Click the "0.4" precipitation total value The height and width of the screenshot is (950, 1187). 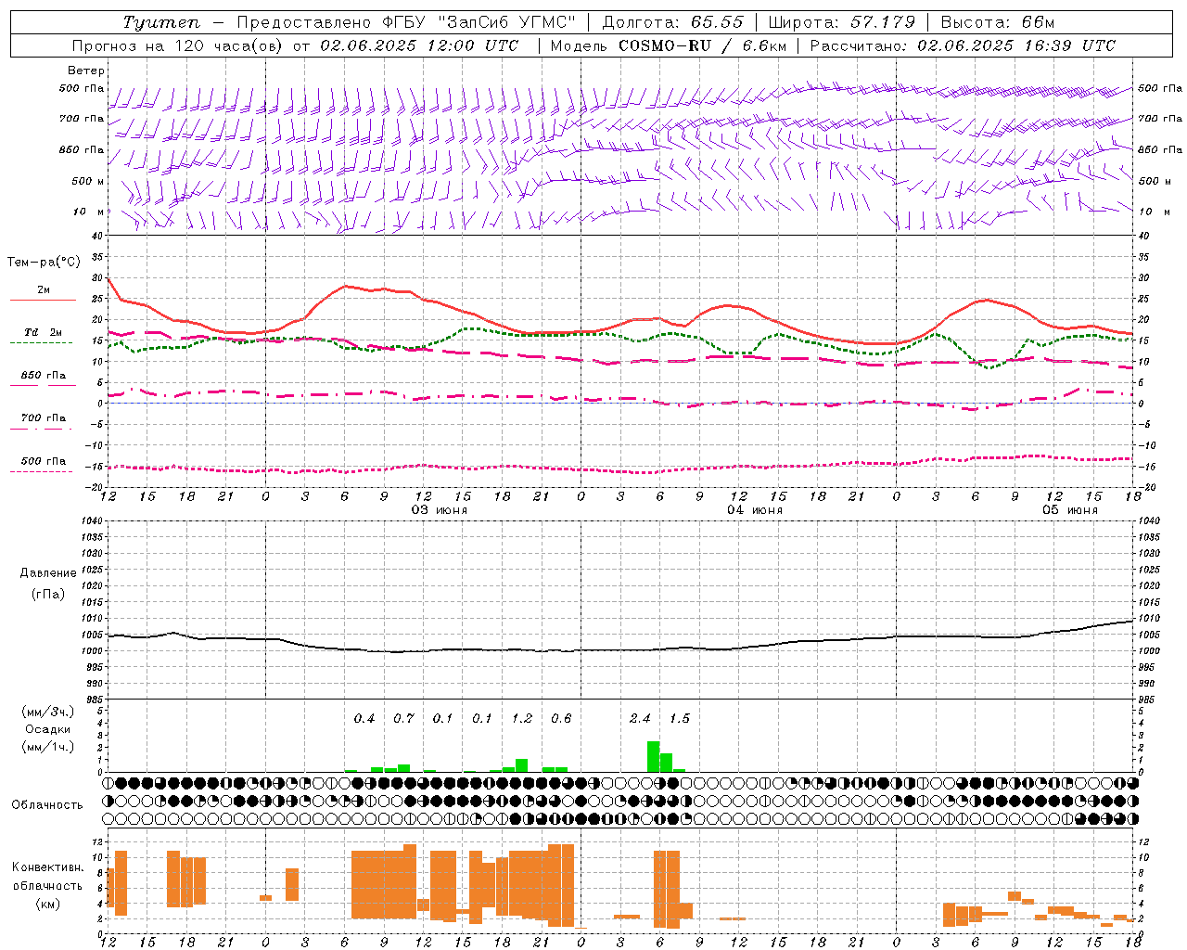[364, 718]
